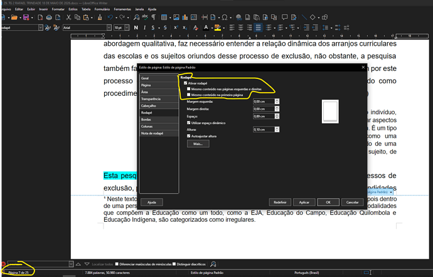
Task: Toggle Autoajustar altura checkbox
Action: [189, 136]
